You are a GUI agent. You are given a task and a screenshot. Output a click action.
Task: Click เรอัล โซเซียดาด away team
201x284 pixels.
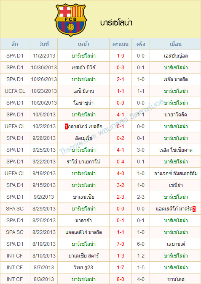pyautogui.click(x=176, y=150)
